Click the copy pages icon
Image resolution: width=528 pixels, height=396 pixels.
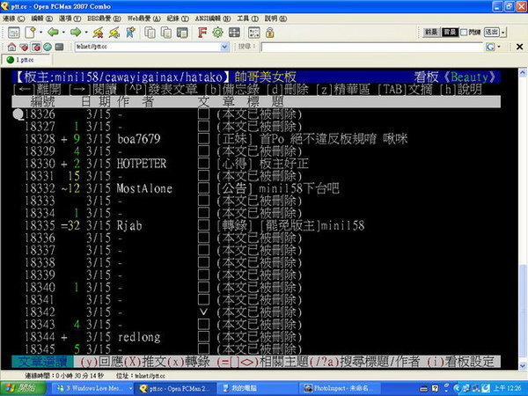click(150, 33)
